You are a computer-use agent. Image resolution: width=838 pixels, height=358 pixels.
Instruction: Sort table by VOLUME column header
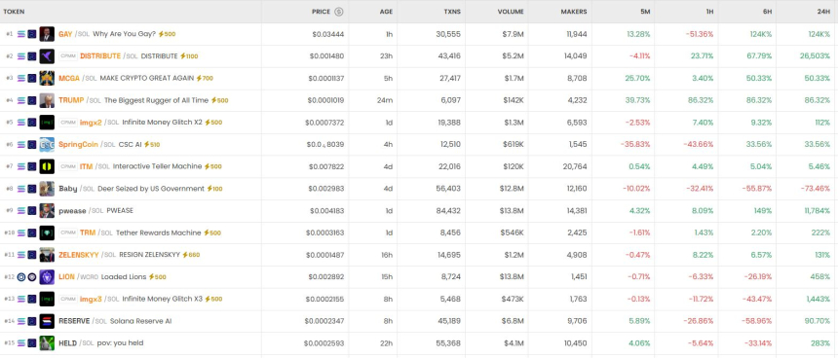[x=511, y=12]
